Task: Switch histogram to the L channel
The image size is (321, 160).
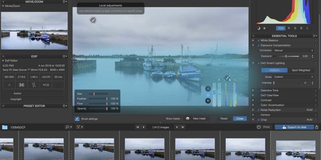Action: coord(307,28)
